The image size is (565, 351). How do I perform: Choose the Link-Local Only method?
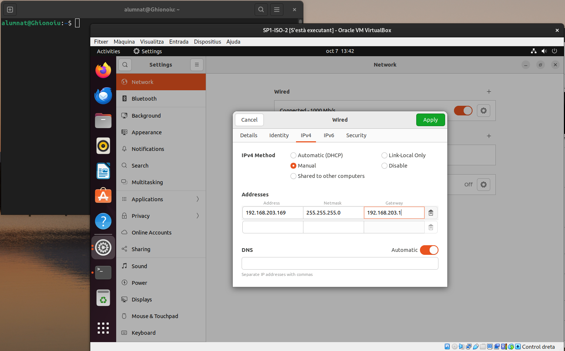[384, 155]
